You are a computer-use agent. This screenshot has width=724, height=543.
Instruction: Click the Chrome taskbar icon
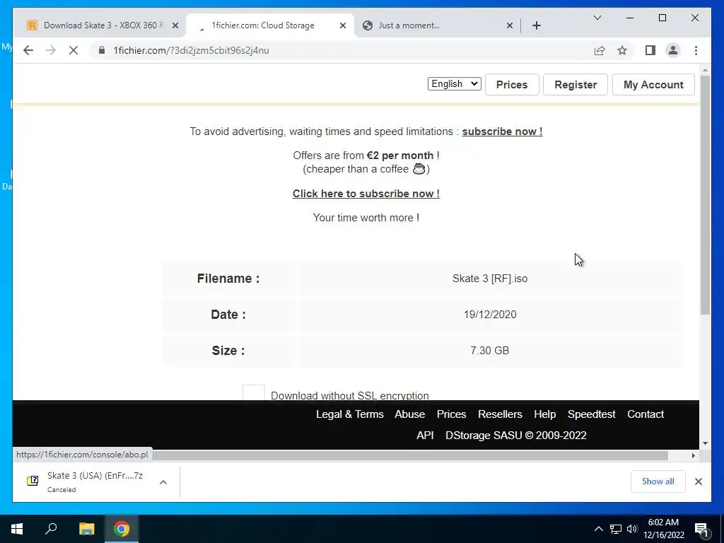(x=122, y=529)
